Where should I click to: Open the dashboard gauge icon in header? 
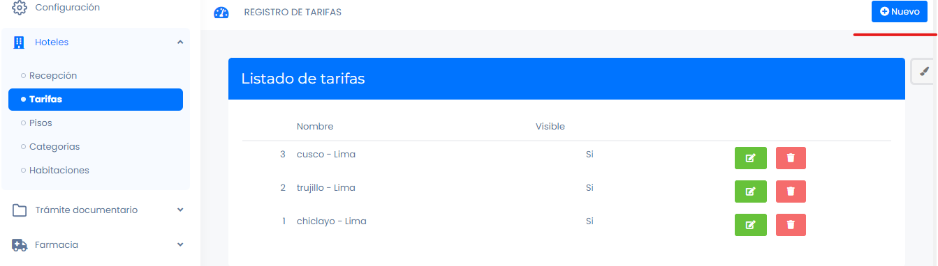[x=221, y=13]
